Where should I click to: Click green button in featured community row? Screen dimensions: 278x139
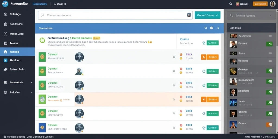(x=212, y=43)
